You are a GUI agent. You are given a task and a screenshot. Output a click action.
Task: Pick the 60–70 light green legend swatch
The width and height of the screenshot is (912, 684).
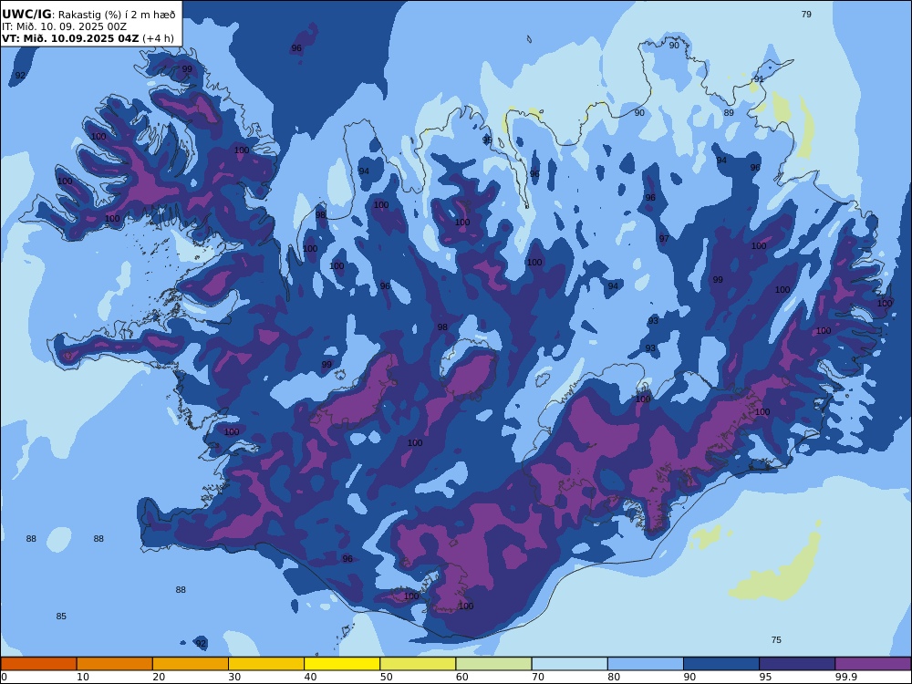coord(493,664)
